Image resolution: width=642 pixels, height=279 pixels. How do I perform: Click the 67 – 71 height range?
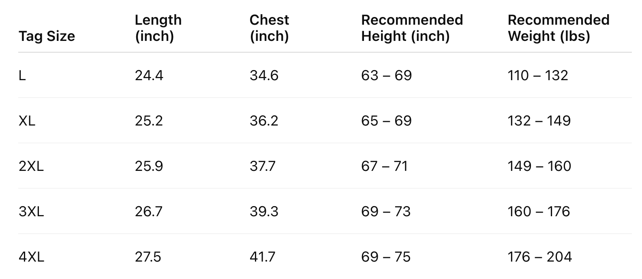(x=384, y=166)
